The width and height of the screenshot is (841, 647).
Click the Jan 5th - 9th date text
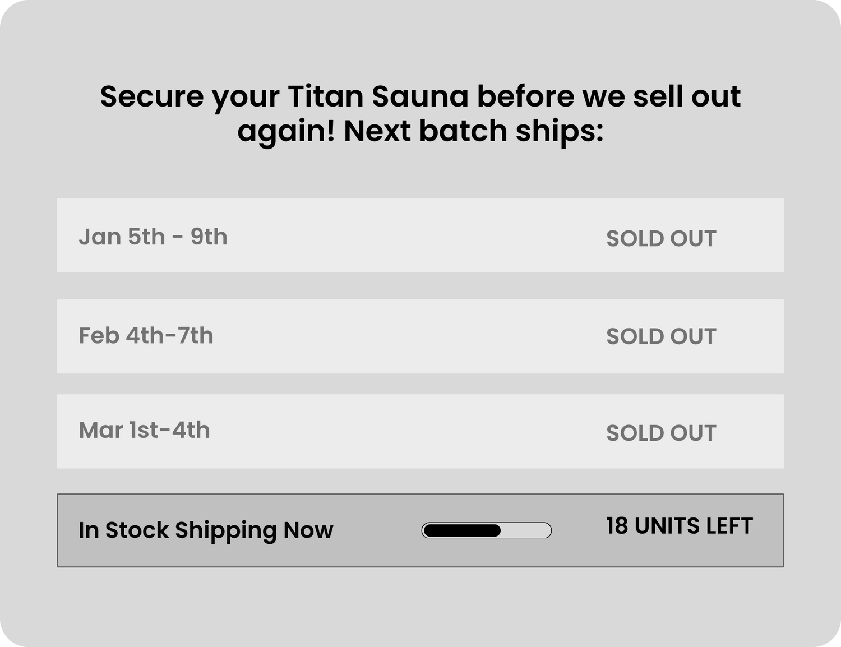[x=153, y=237]
